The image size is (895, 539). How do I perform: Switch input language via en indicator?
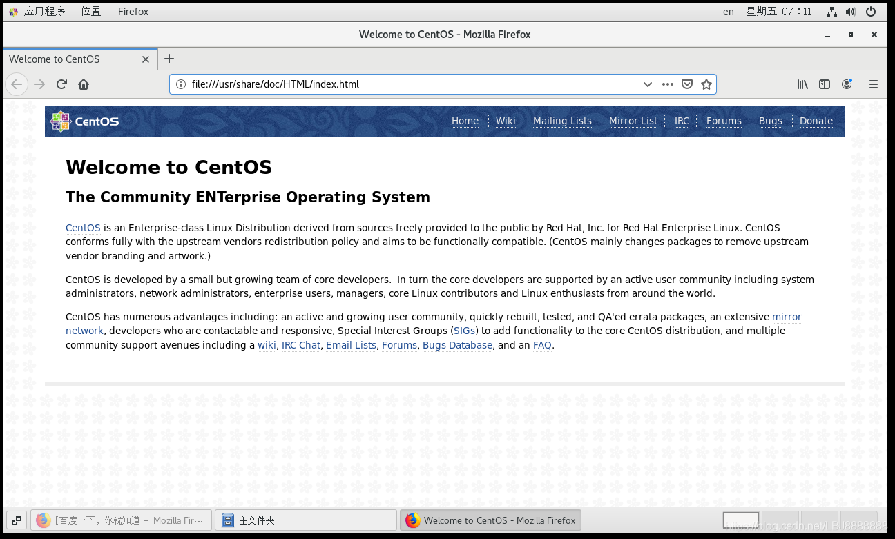[x=729, y=11]
